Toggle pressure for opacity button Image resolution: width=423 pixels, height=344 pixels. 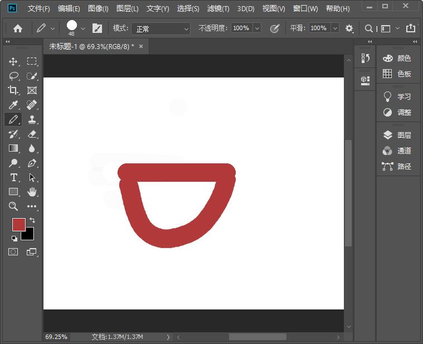pos(274,28)
